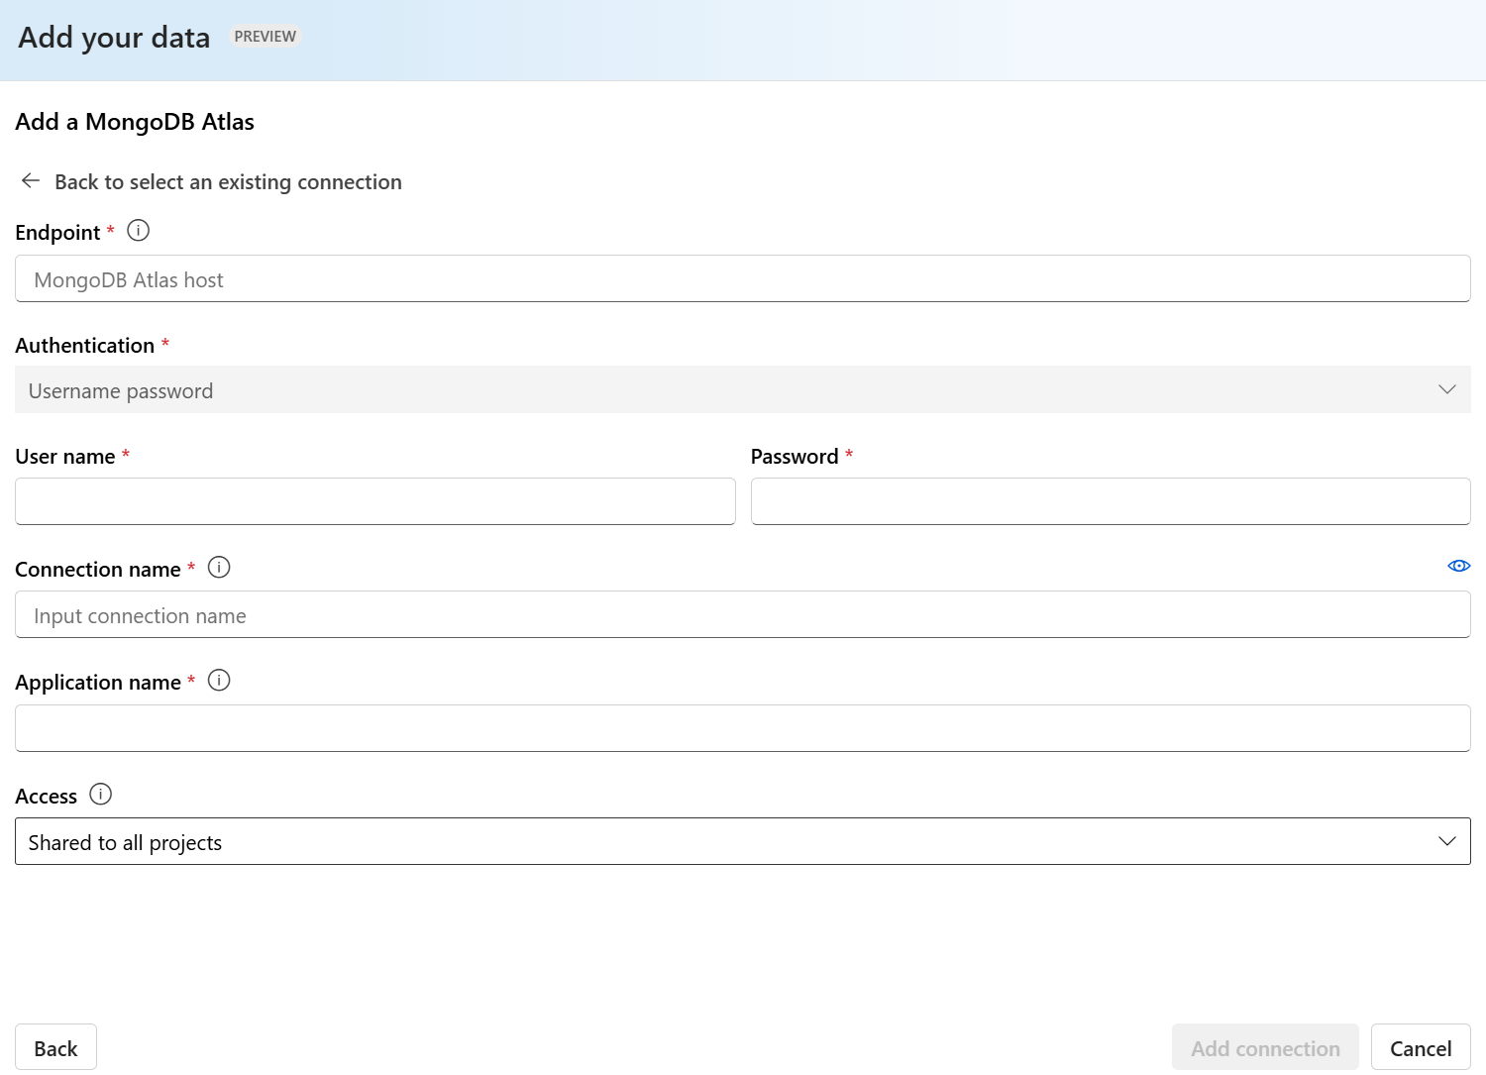Click the Access info icon
Image resolution: width=1486 pixels, height=1075 pixels.
click(x=101, y=795)
